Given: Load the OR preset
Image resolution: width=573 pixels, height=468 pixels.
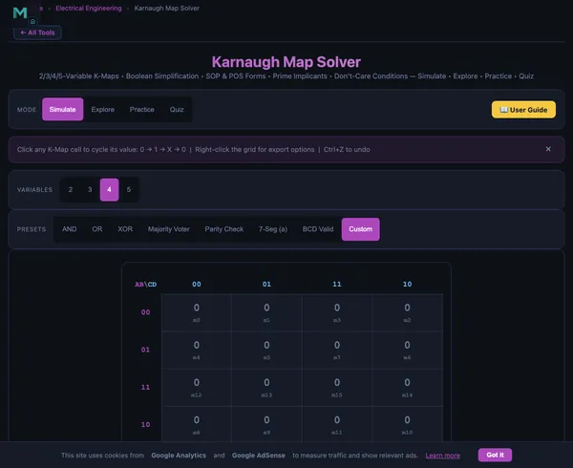Looking at the screenshot, I should (97, 229).
